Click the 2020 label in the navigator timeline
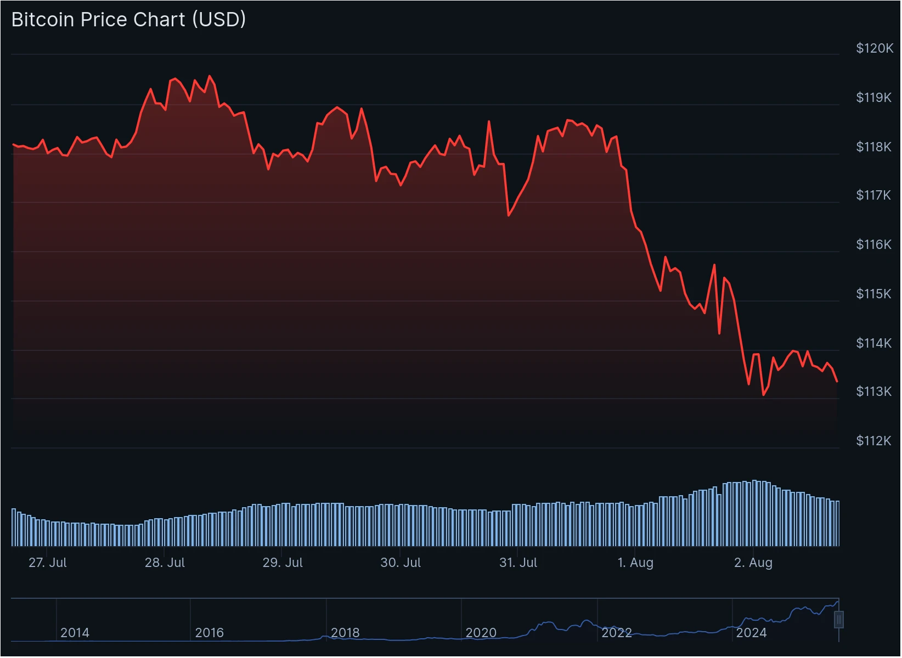 pyautogui.click(x=481, y=633)
